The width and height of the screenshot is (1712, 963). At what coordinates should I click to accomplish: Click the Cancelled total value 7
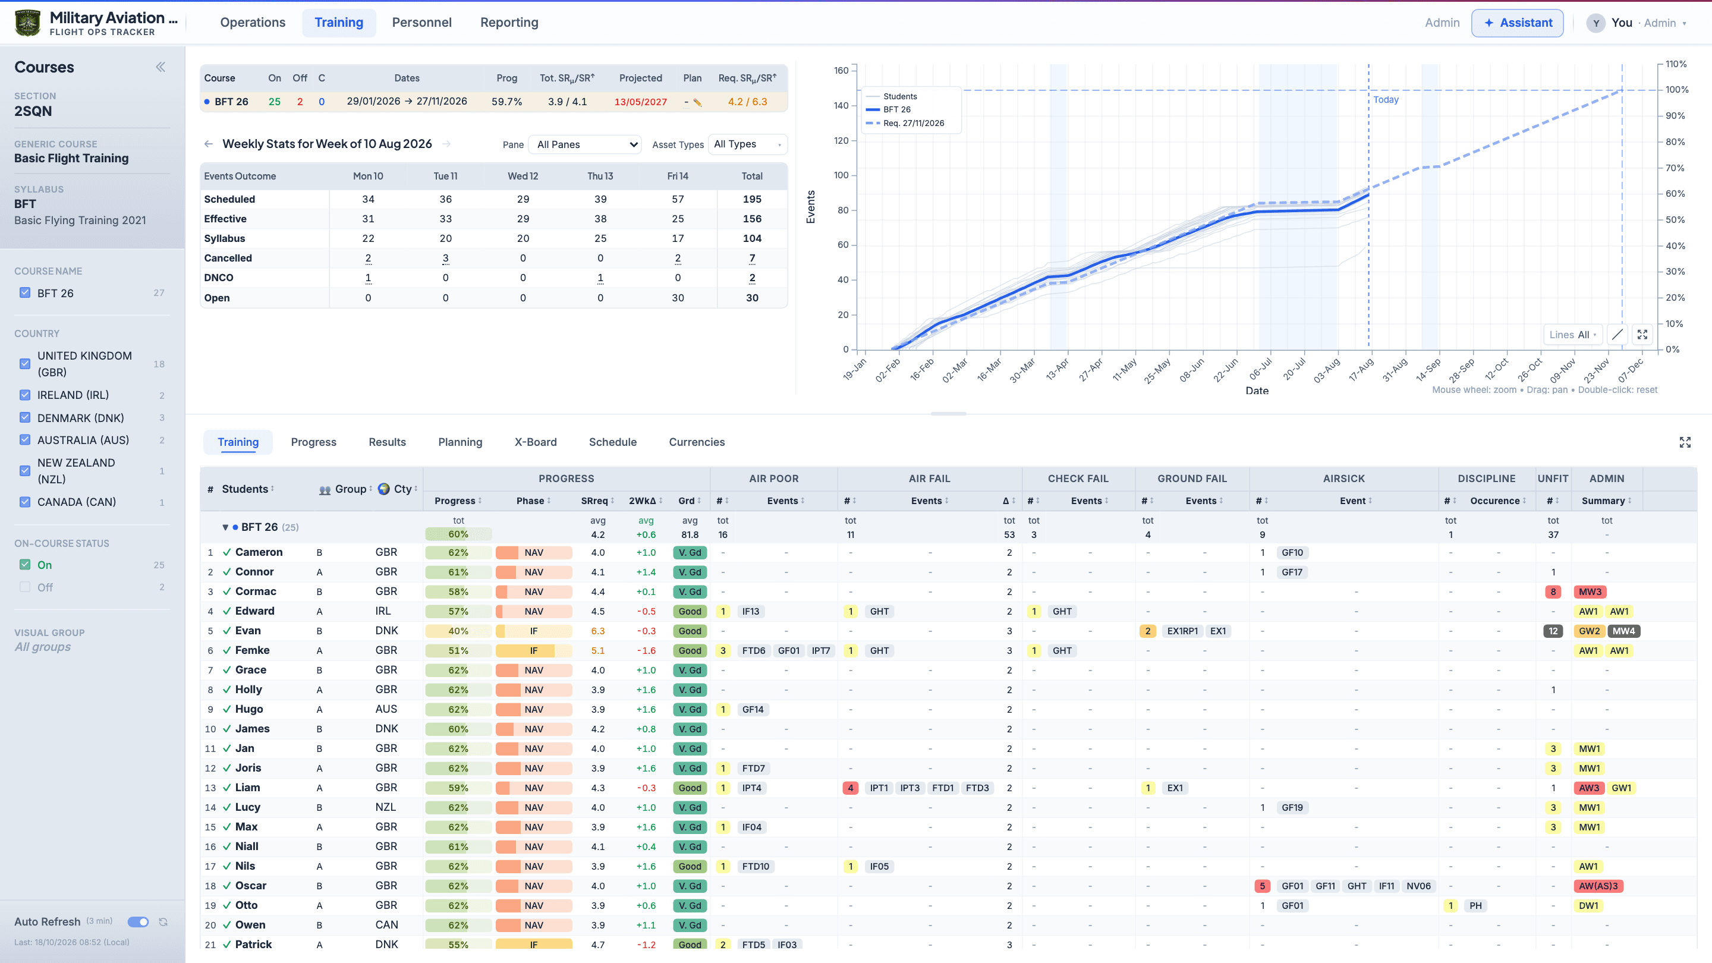click(751, 258)
